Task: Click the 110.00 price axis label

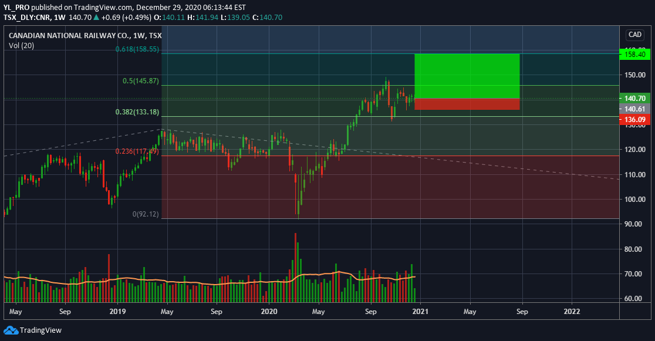Action: tap(635, 175)
